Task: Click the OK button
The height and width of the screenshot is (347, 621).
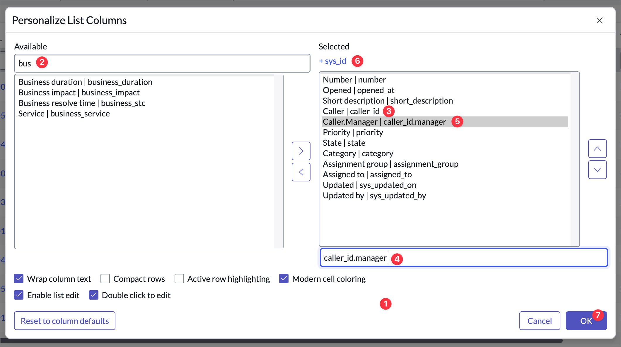Action: 586,320
